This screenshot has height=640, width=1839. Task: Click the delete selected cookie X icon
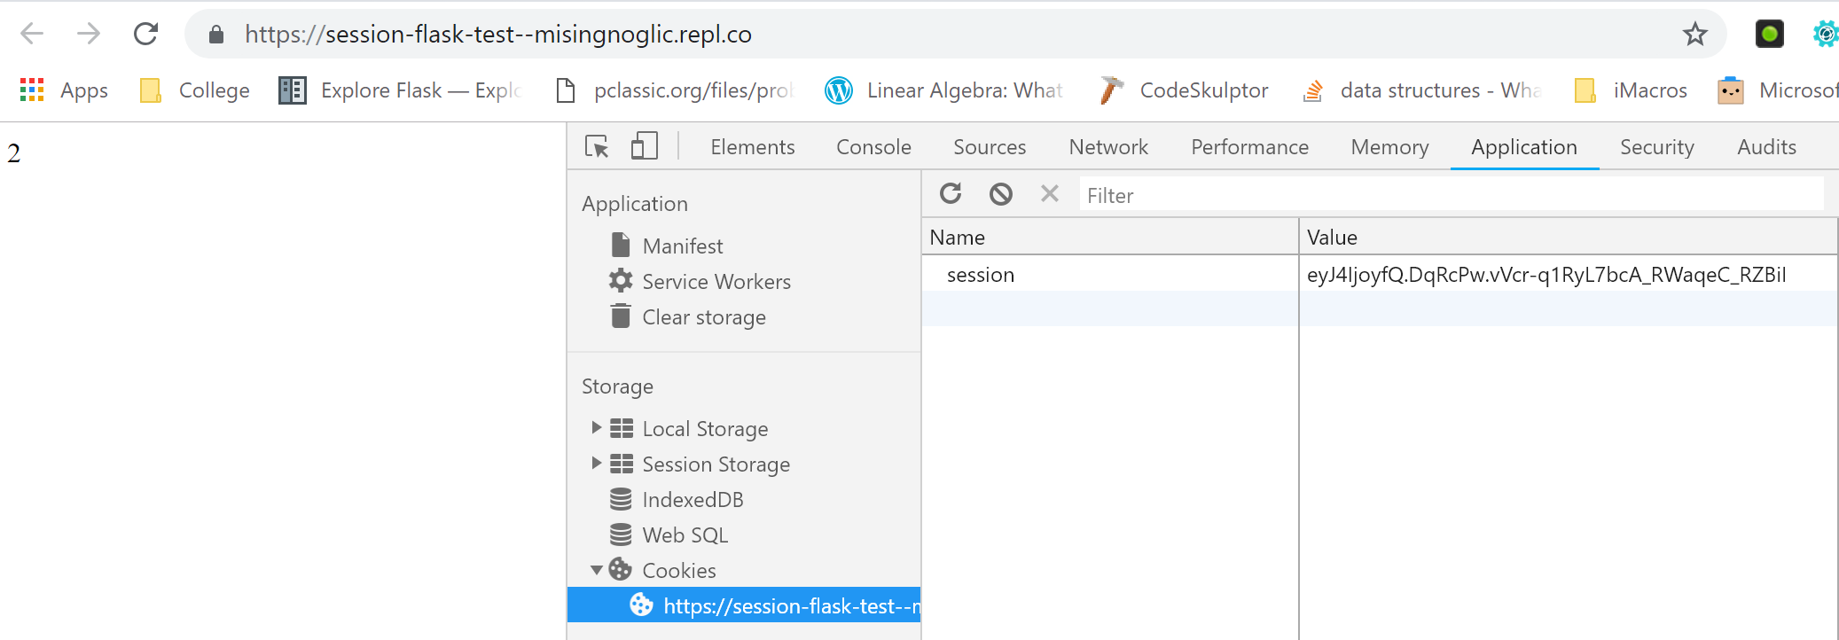(1049, 194)
